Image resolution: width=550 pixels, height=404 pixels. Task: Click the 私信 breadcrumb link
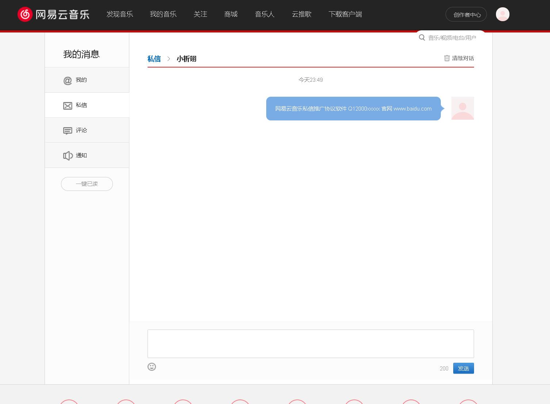[x=154, y=59]
